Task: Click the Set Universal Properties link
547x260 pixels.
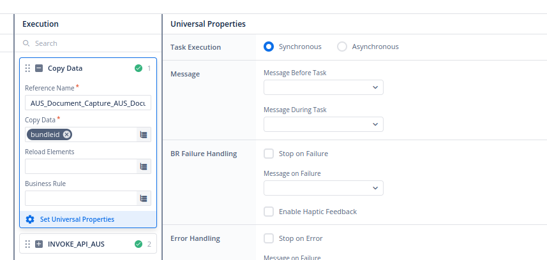Action: coord(77,219)
